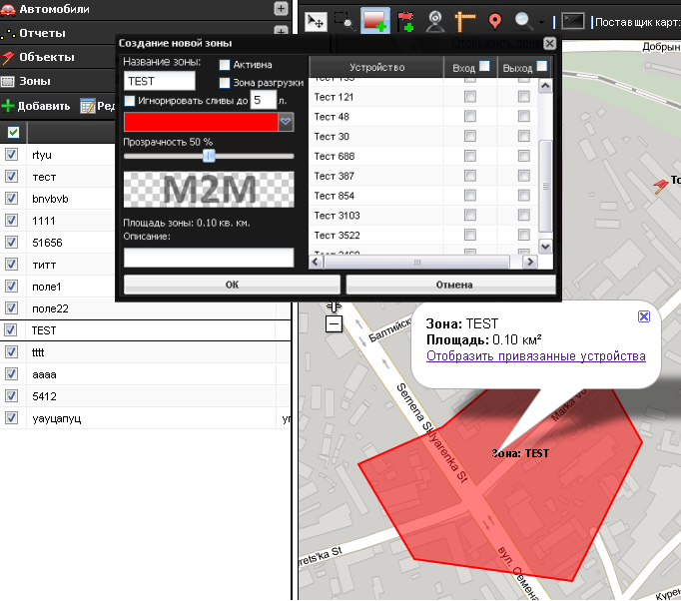Click the add flag object icon

[x=404, y=20]
